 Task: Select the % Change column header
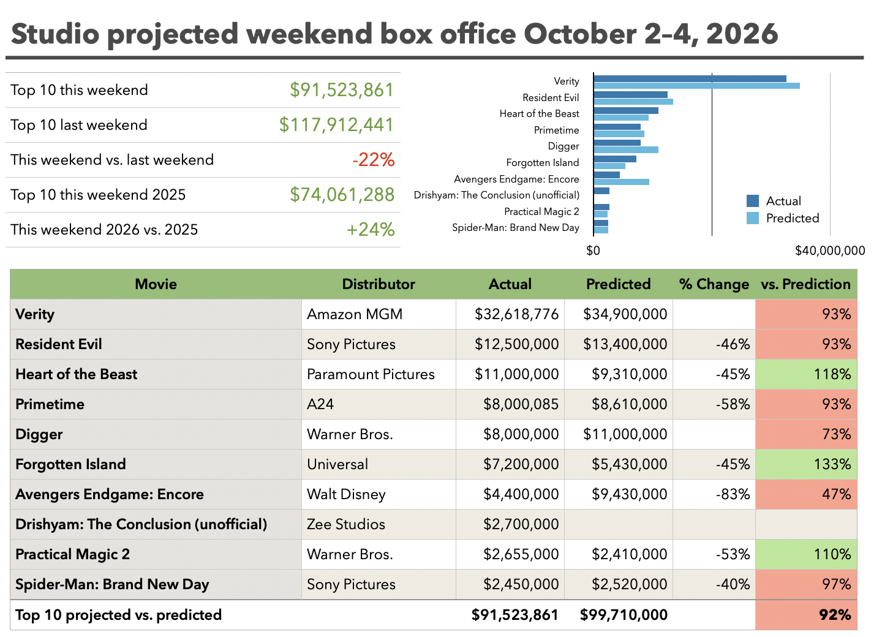714,284
